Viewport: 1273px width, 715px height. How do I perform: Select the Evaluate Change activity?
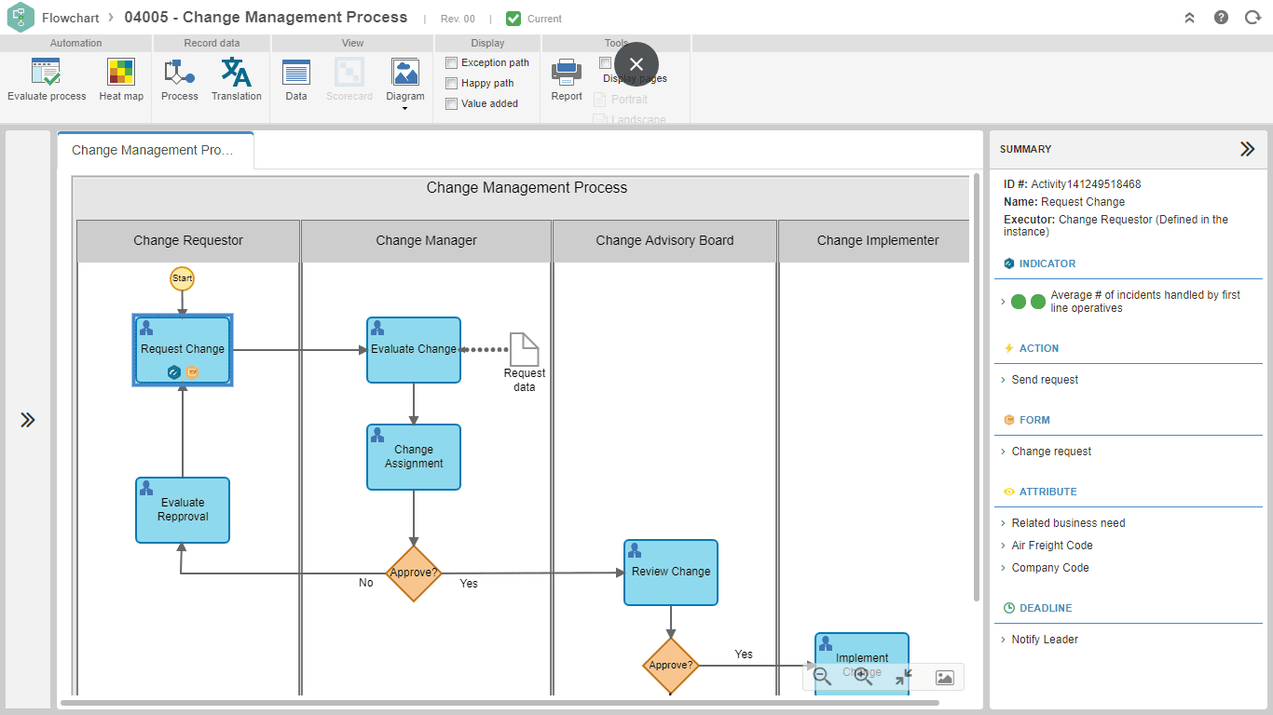(x=414, y=350)
